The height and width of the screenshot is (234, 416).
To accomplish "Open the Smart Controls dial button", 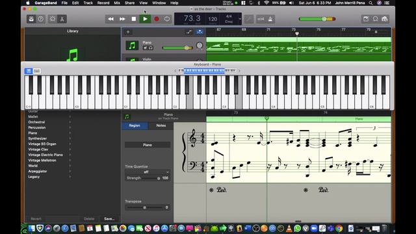I will (x=53, y=19).
